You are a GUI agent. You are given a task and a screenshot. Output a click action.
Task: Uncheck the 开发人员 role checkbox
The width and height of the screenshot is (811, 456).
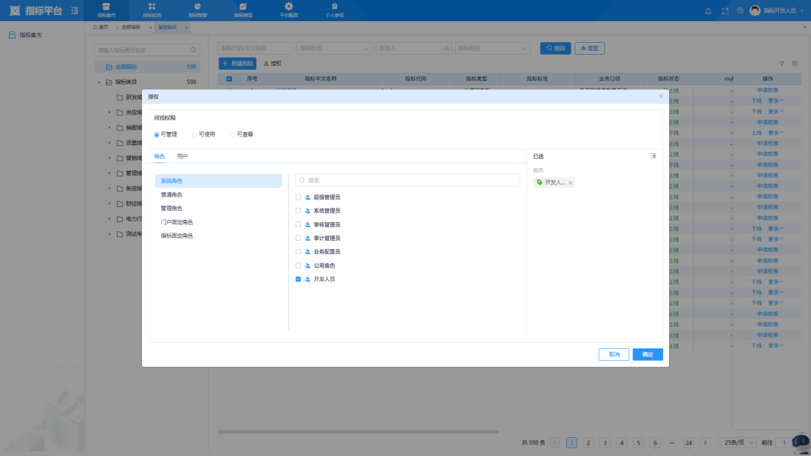[298, 279]
